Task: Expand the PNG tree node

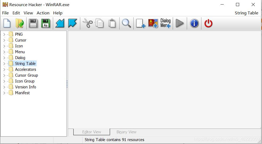Action: click(x=4, y=34)
